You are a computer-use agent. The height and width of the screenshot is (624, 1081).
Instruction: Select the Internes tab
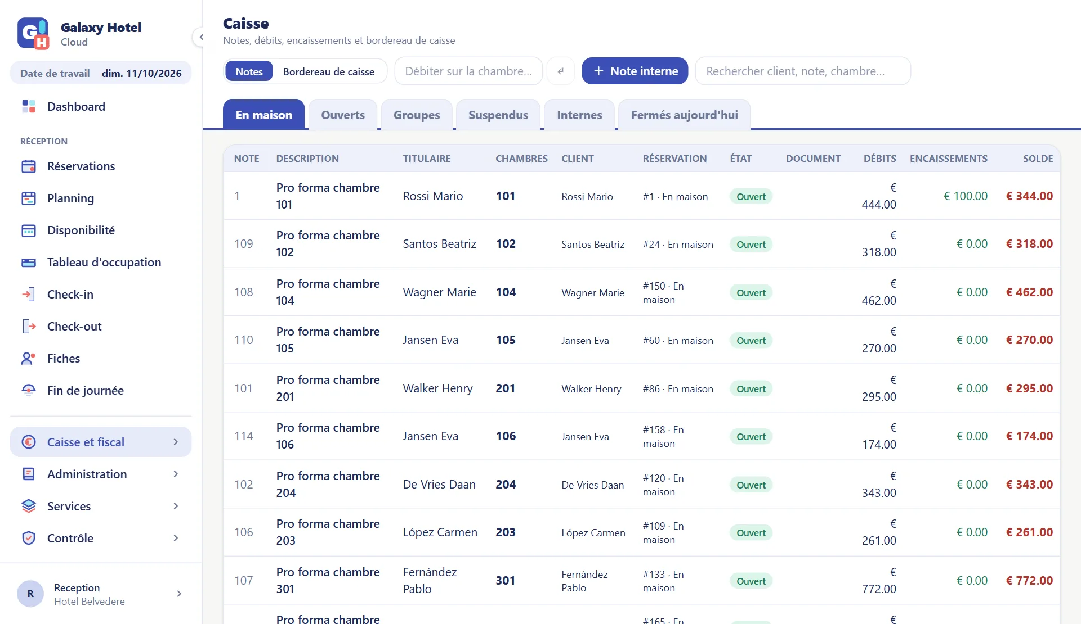tap(579, 115)
